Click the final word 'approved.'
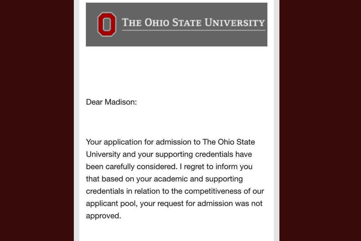The height and width of the screenshot is (241, 361). (x=103, y=216)
